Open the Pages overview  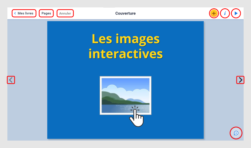pos(46,14)
